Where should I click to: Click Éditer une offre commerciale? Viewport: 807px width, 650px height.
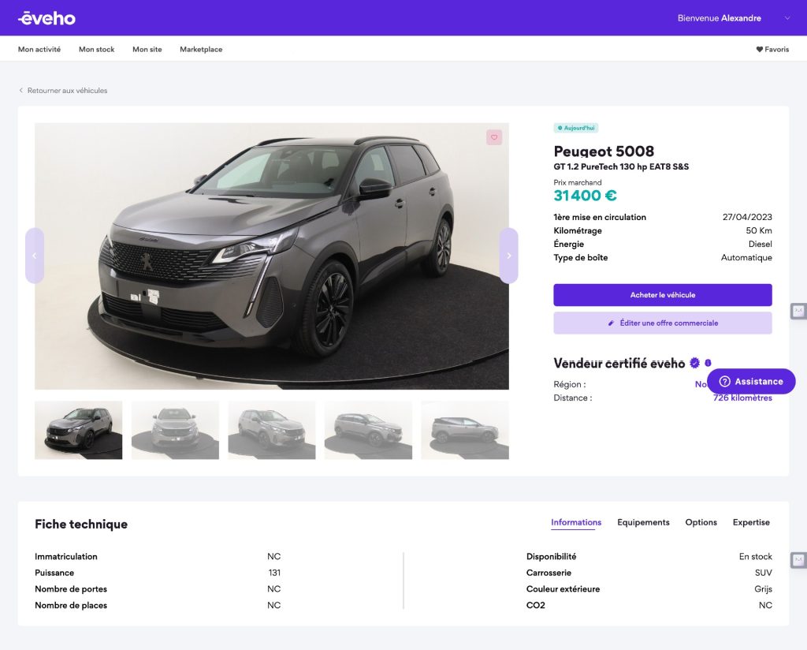tap(662, 323)
